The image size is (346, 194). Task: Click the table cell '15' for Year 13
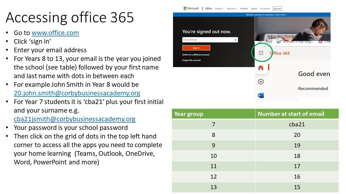[297, 187]
